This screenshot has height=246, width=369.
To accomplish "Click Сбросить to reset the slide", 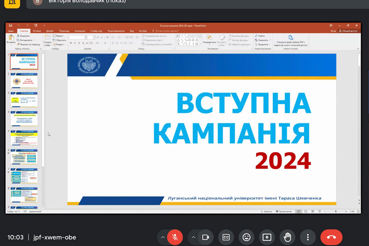I will [x=59, y=40].
